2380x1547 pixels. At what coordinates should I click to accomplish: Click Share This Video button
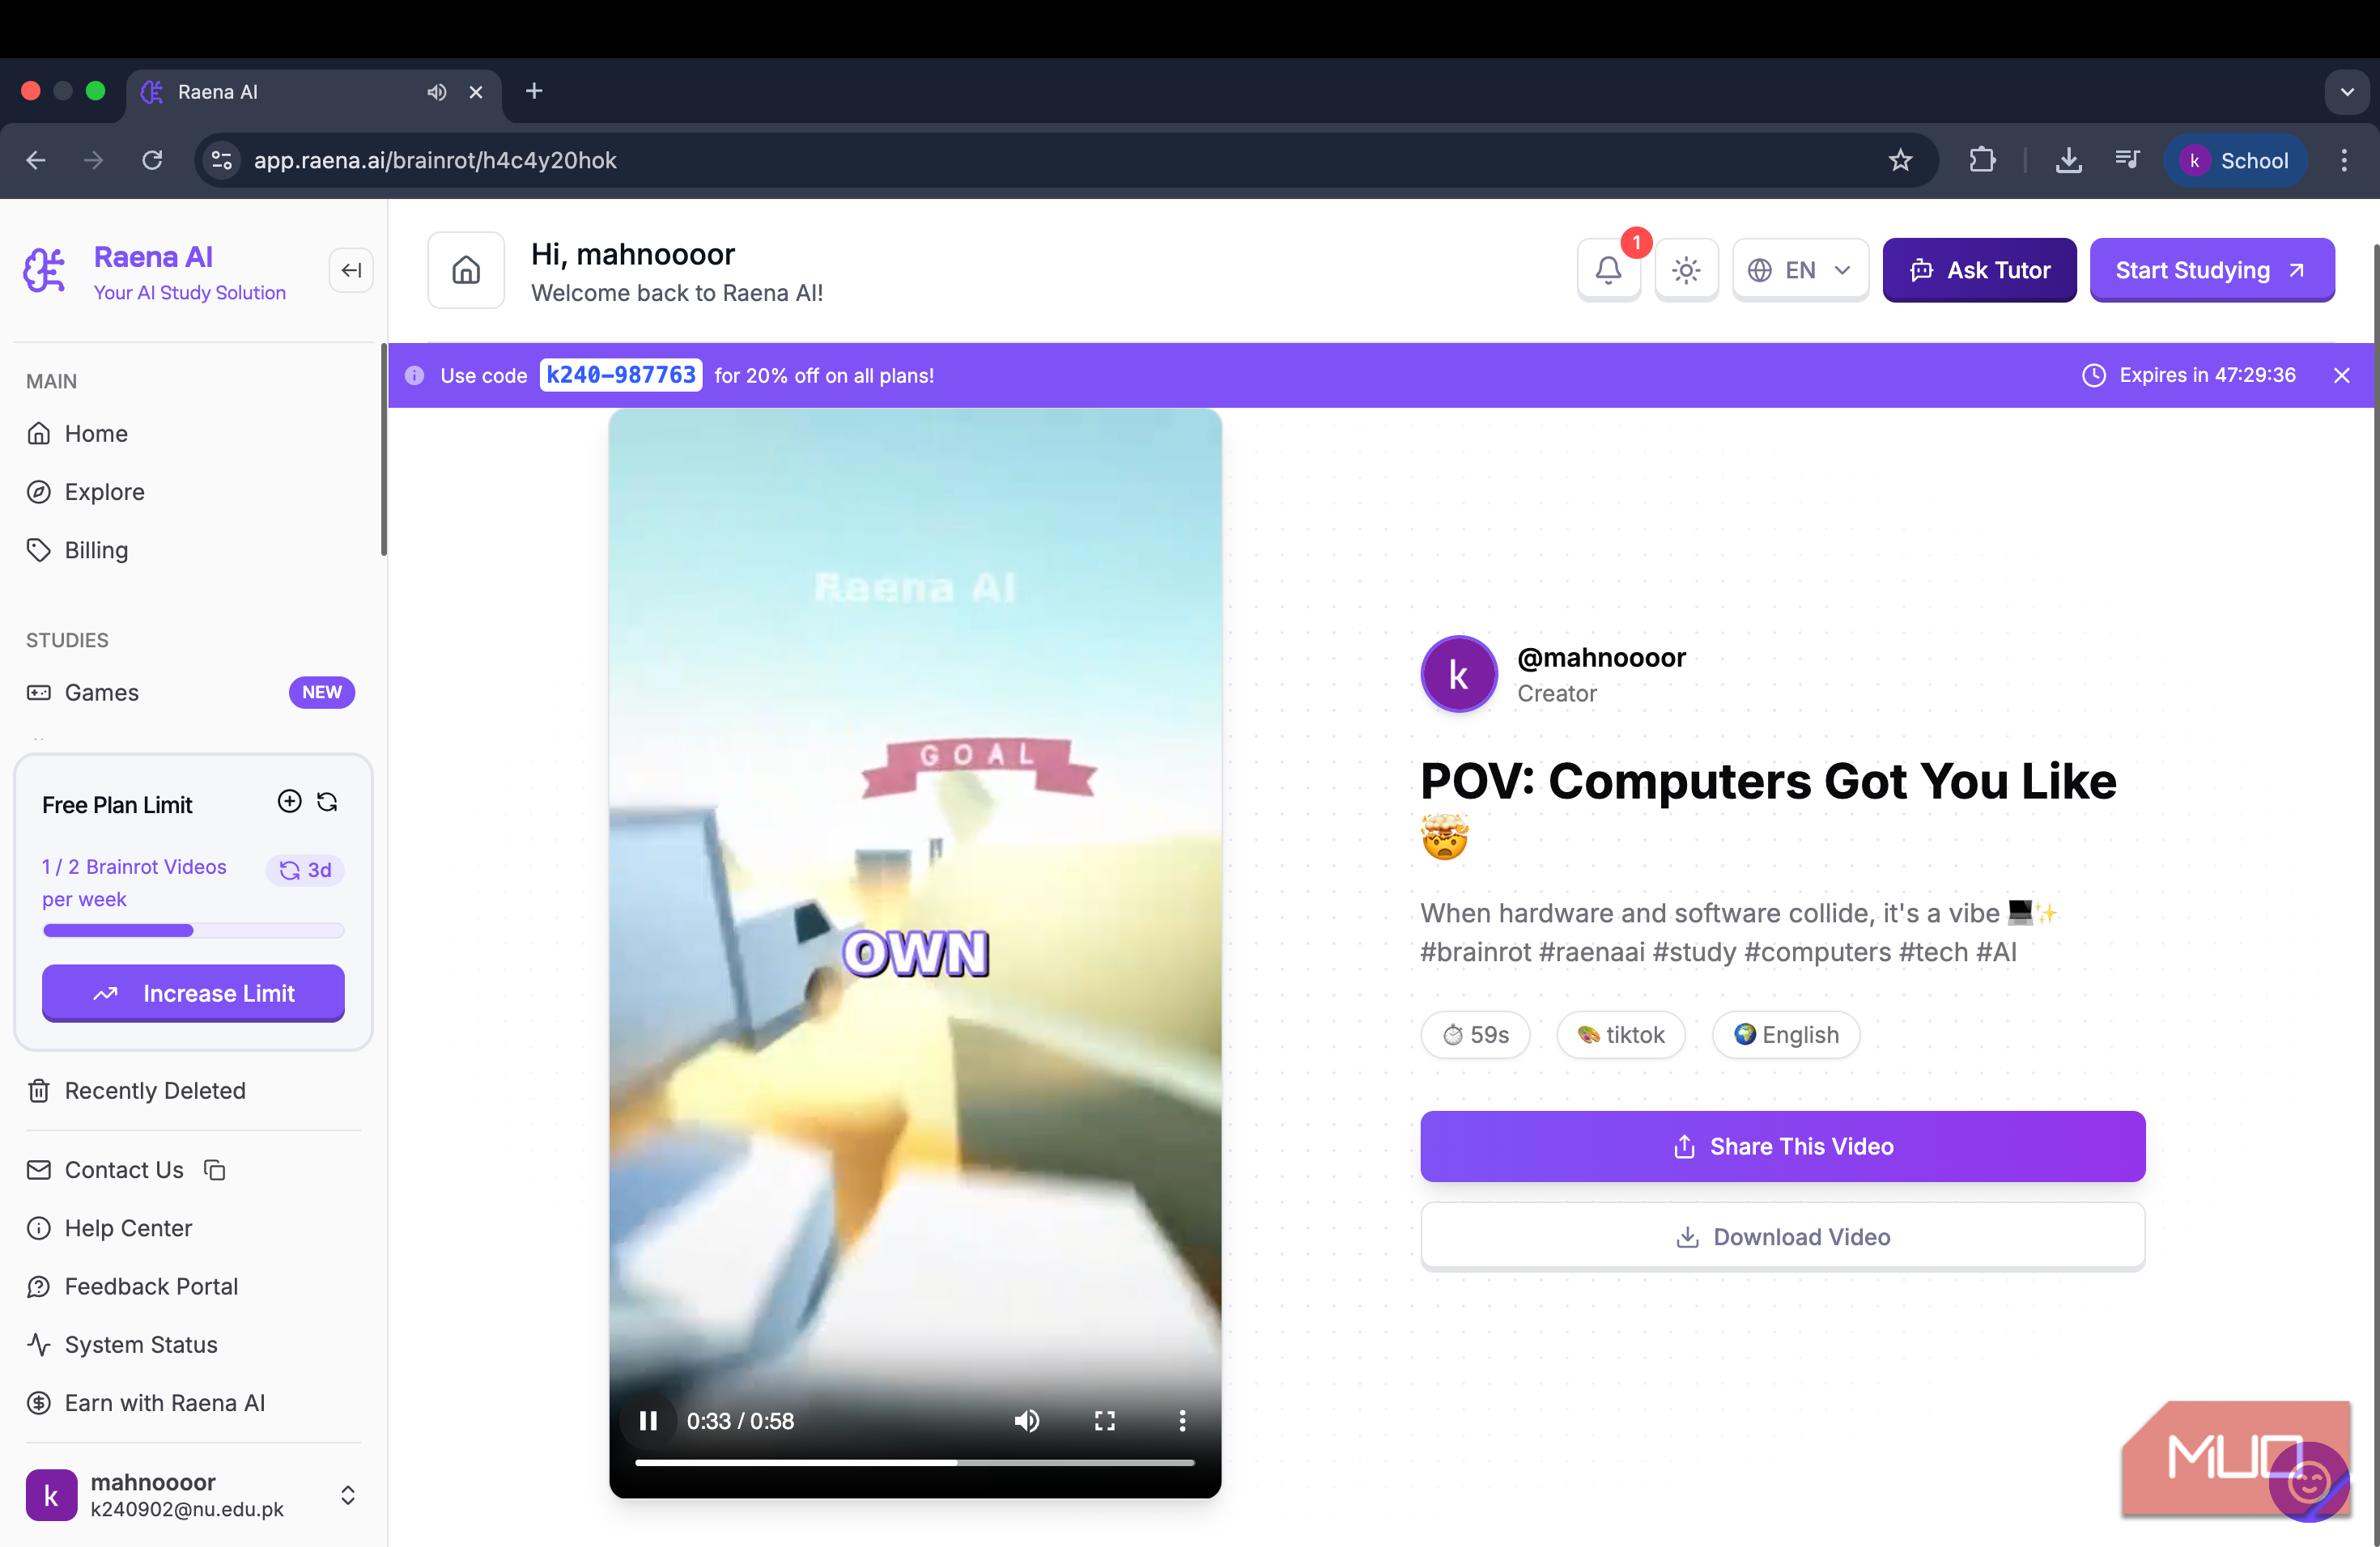tap(1782, 1146)
